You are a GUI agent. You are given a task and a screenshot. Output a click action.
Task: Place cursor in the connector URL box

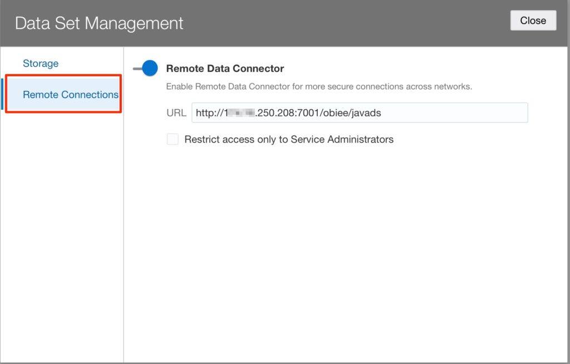click(359, 112)
